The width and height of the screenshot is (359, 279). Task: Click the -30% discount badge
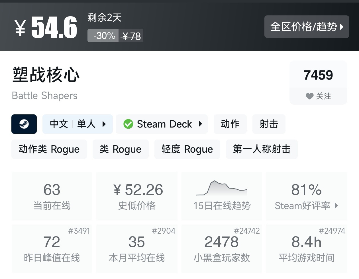tap(103, 36)
